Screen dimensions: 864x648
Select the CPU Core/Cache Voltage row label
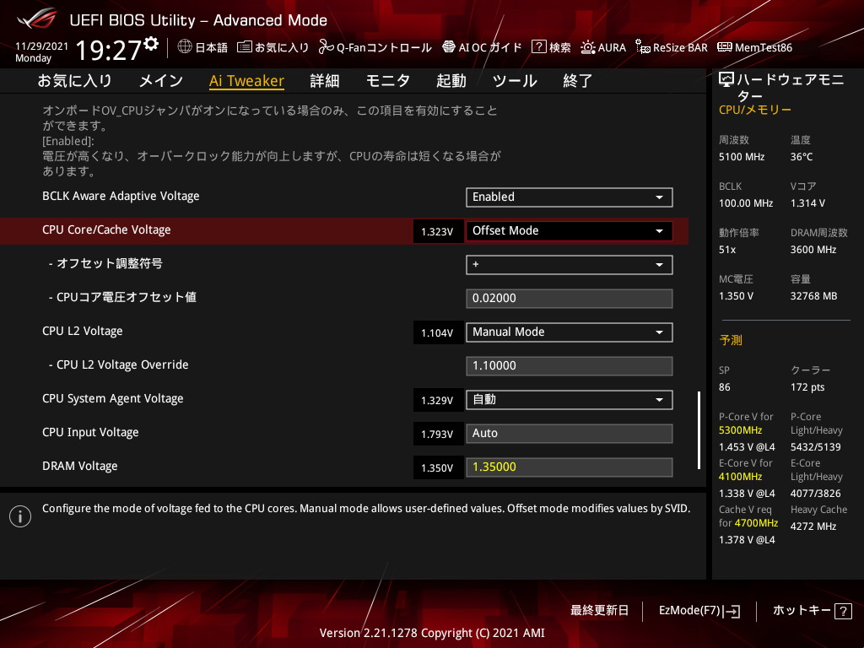[x=106, y=229]
